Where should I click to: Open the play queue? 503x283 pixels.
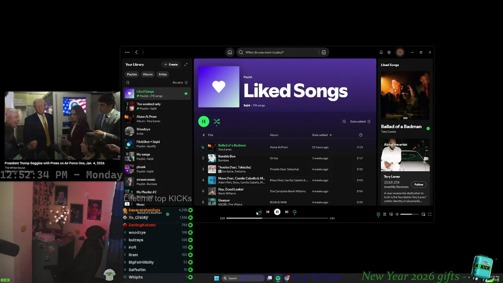pos(385,214)
